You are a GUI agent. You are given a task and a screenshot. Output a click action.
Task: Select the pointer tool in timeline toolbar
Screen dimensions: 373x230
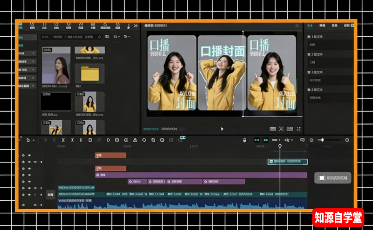(28, 140)
